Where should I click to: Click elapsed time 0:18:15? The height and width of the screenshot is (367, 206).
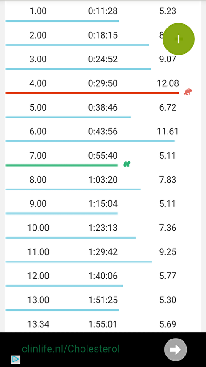[103, 35]
